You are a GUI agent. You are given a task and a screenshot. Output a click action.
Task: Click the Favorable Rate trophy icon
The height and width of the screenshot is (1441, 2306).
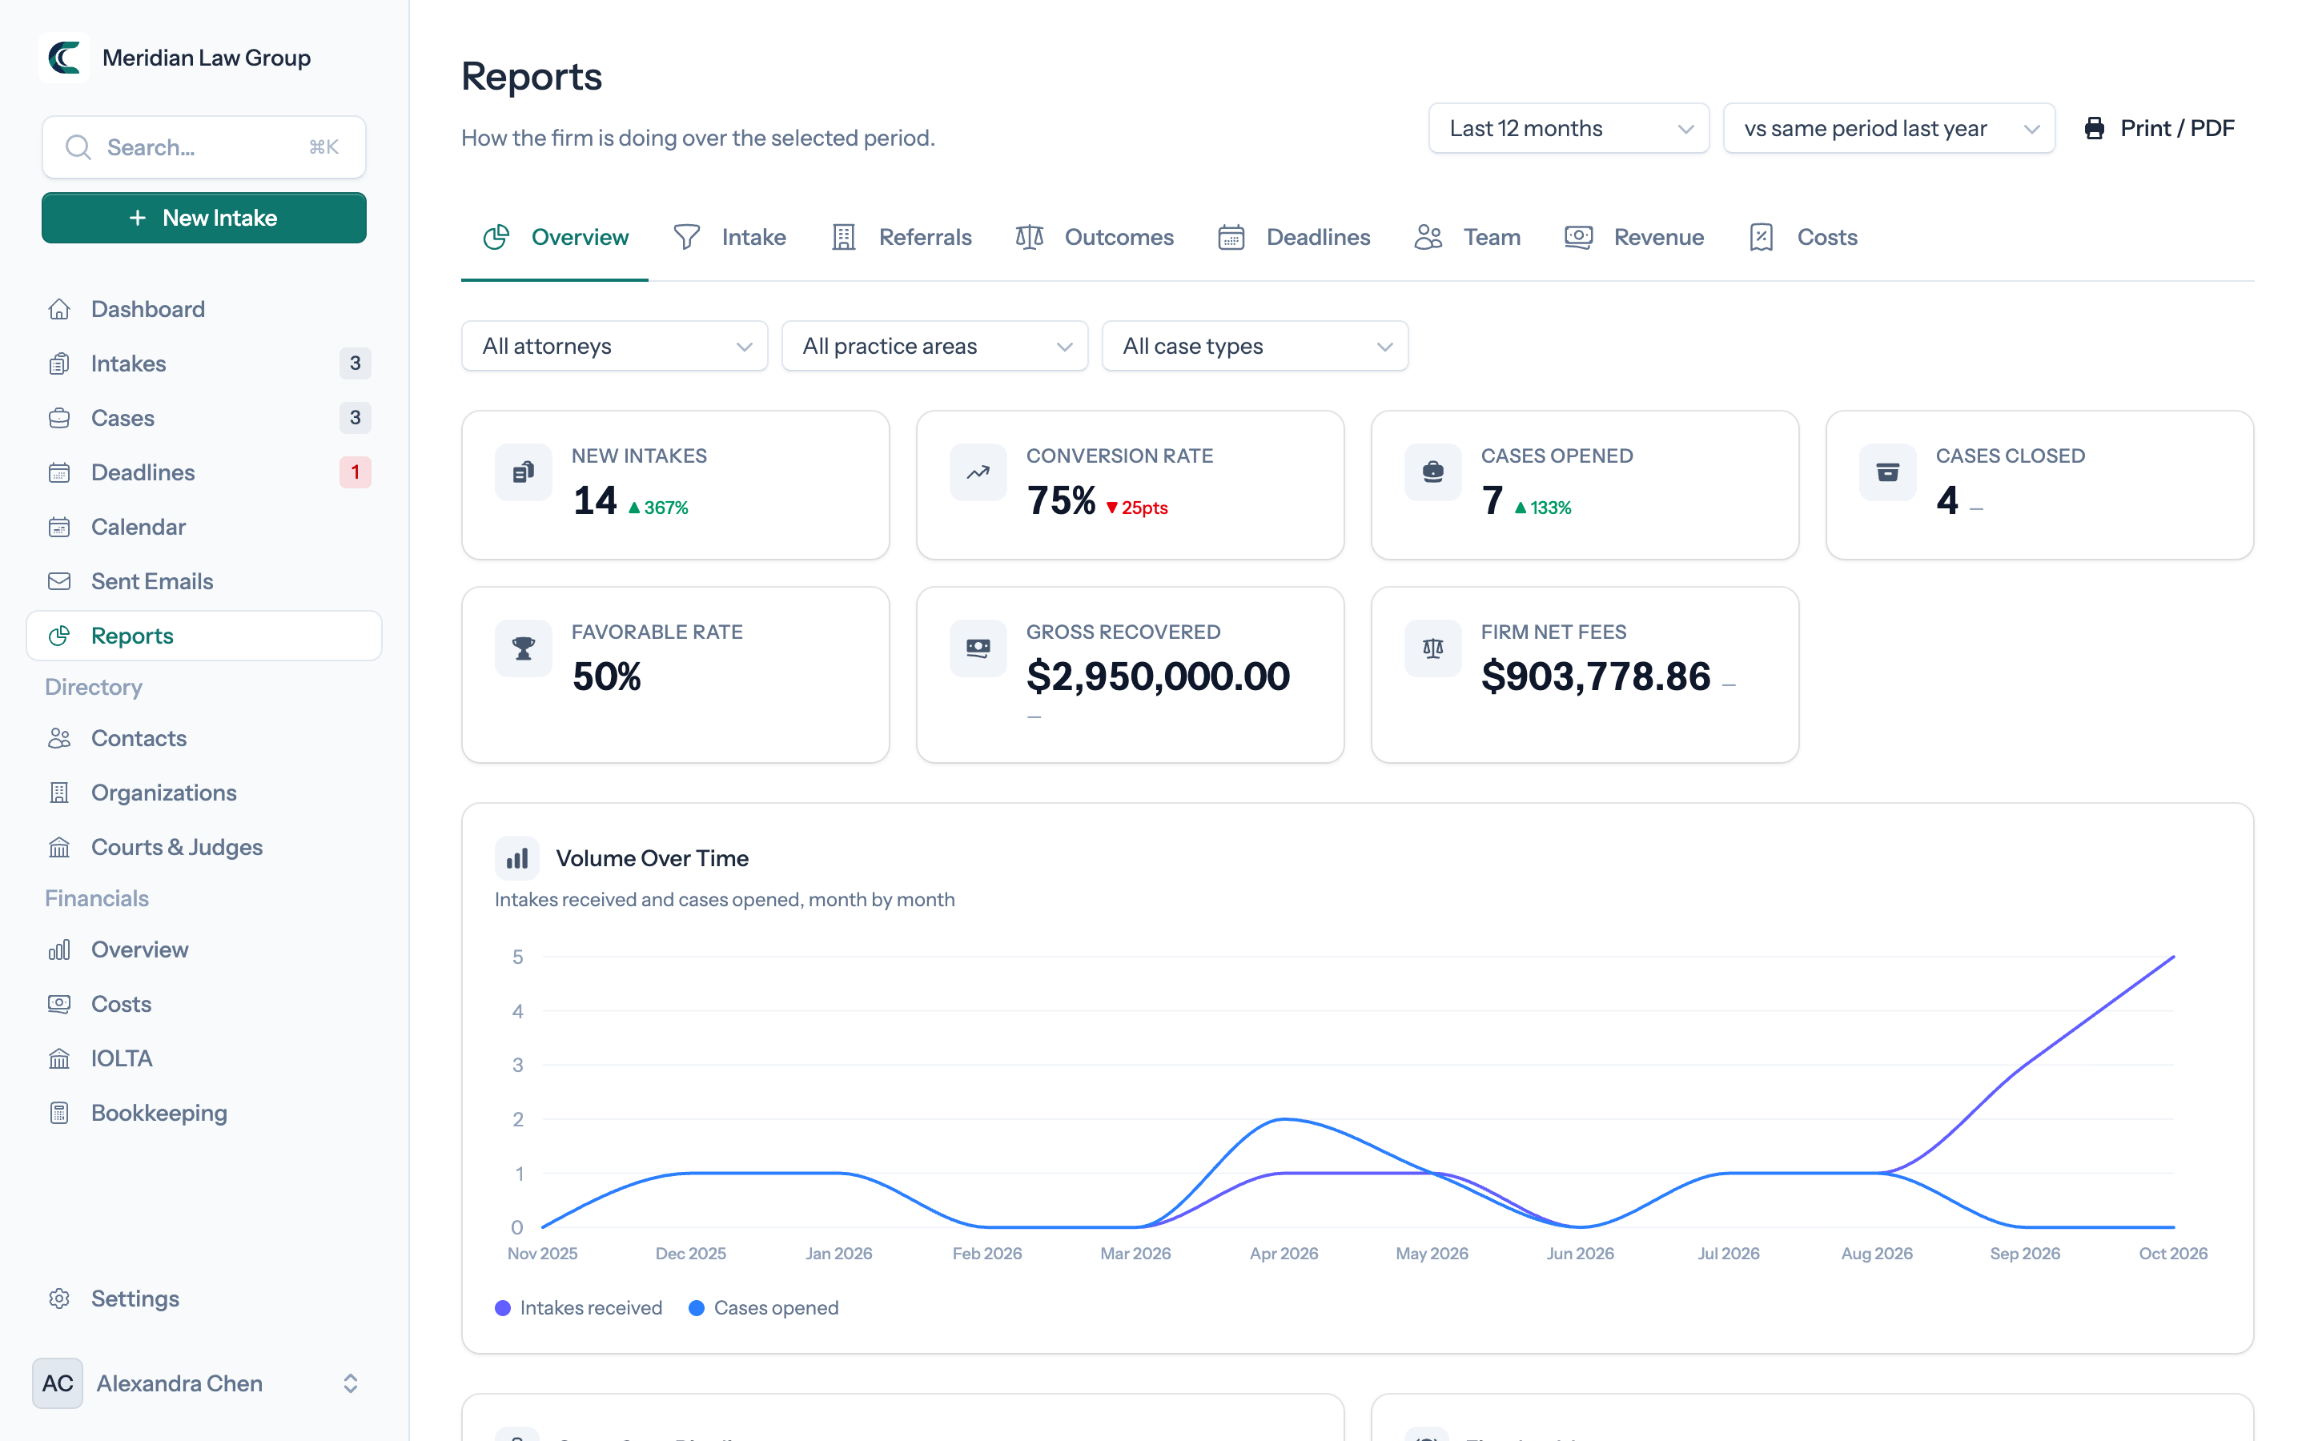coord(523,648)
